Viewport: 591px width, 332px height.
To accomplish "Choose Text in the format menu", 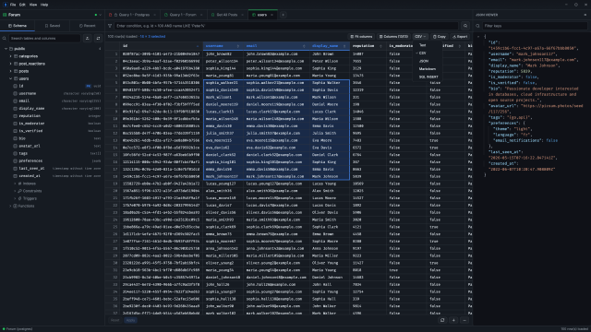I will pos(428,45).
